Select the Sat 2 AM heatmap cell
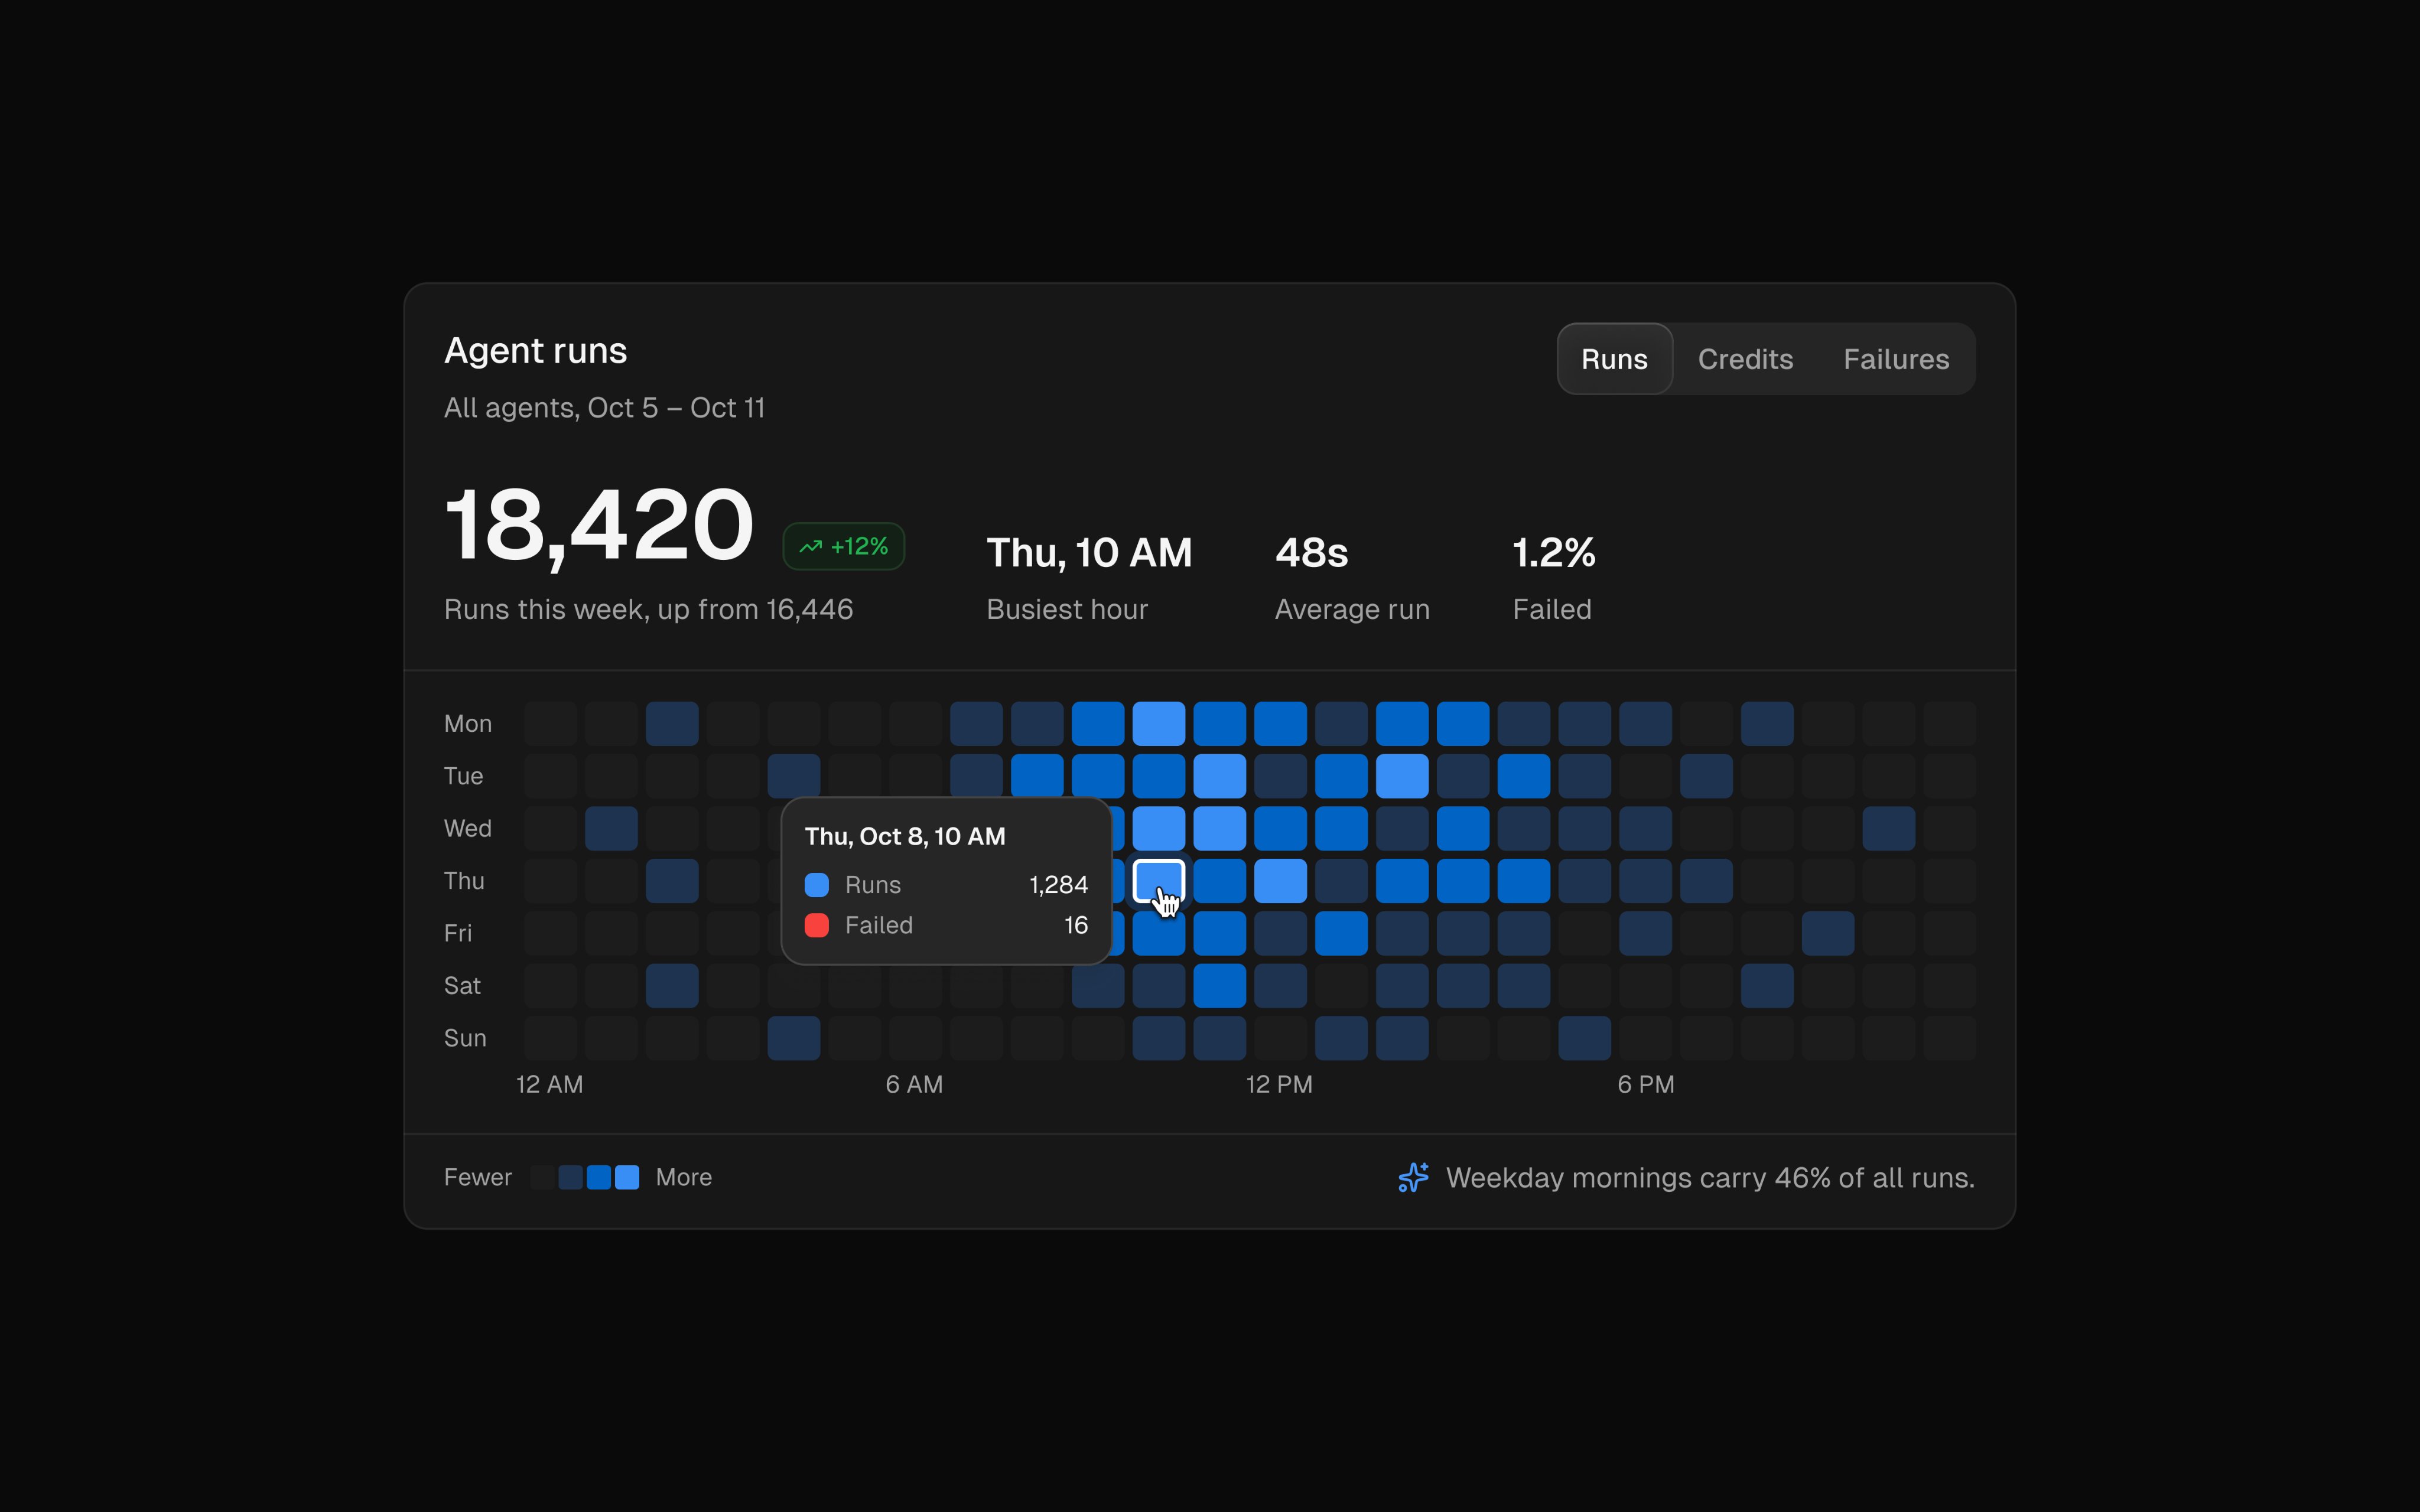This screenshot has height=1512, width=2420. coord(672,986)
